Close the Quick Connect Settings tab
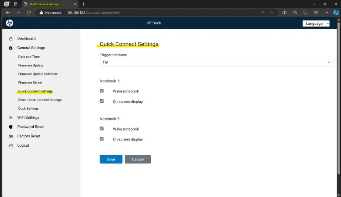 click(75, 4)
